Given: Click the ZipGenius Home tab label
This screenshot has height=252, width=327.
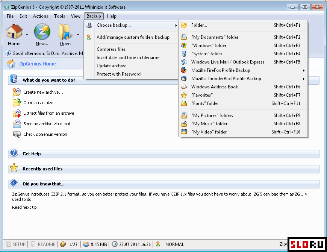Looking at the screenshot, I should click(38, 64).
